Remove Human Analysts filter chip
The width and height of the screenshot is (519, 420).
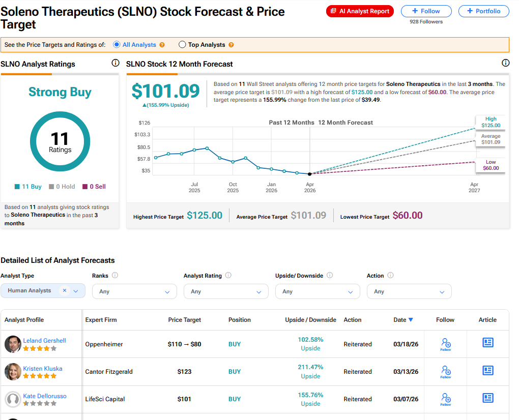pos(65,290)
